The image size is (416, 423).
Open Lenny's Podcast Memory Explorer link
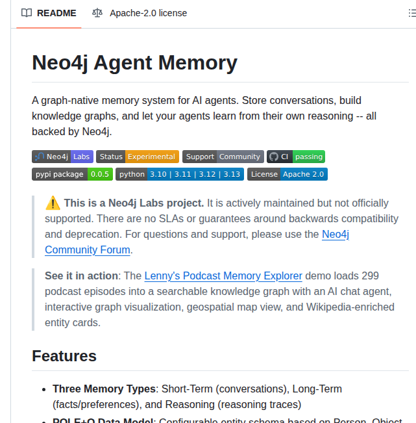pos(223,276)
